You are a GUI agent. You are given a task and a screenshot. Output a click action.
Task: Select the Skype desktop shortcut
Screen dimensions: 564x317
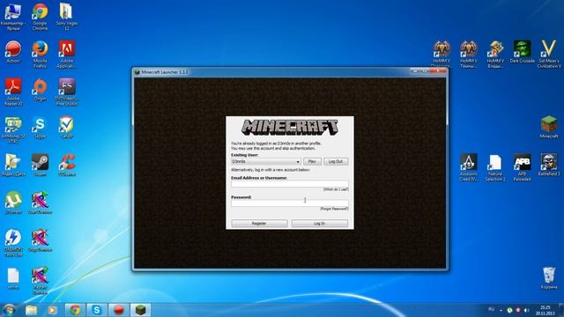tap(40, 128)
